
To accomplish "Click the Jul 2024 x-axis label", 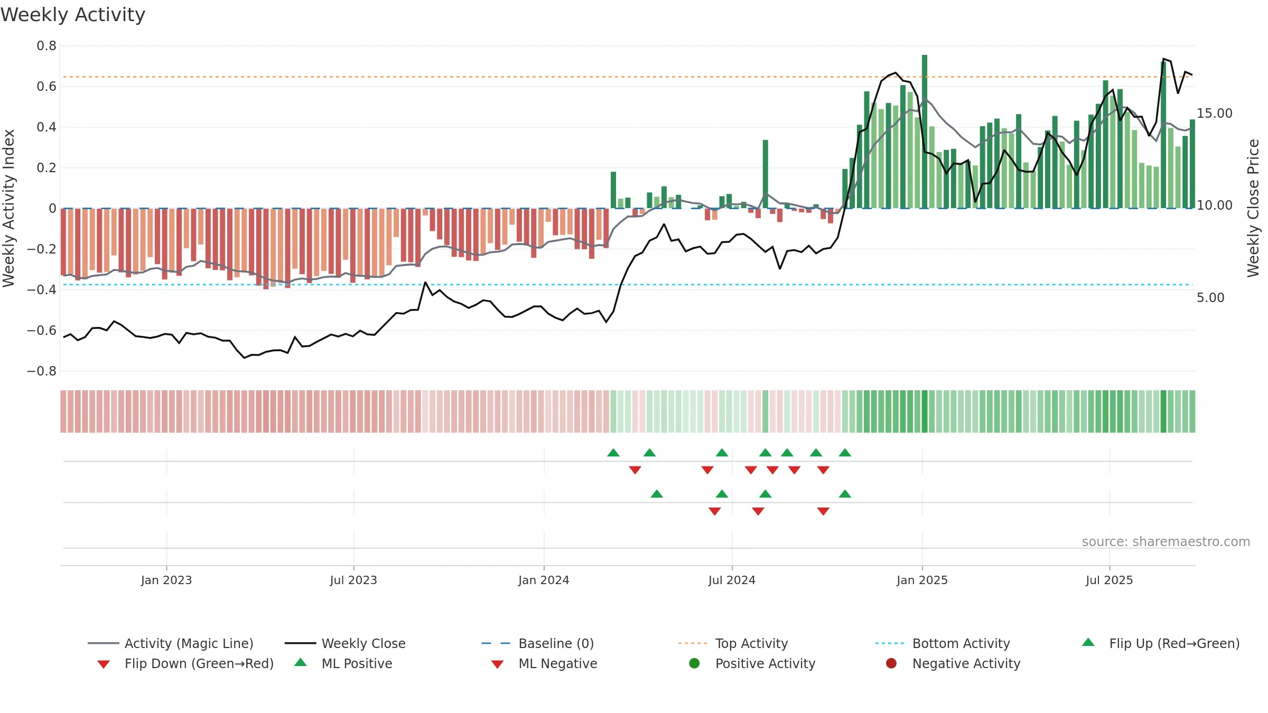I will (x=732, y=580).
